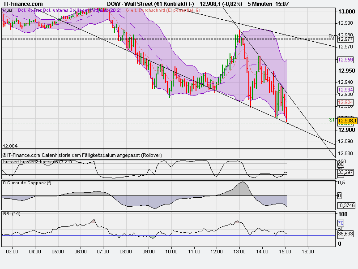The height and width of the screenshot is (269, 358).
Task: Click the 11:00 time axis label
Action: [194, 252]
